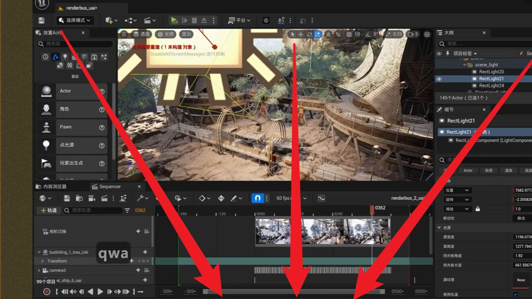Open the 显示 show flags menu
Image resolution: width=532 pixels, height=299 pixels.
click(186, 34)
